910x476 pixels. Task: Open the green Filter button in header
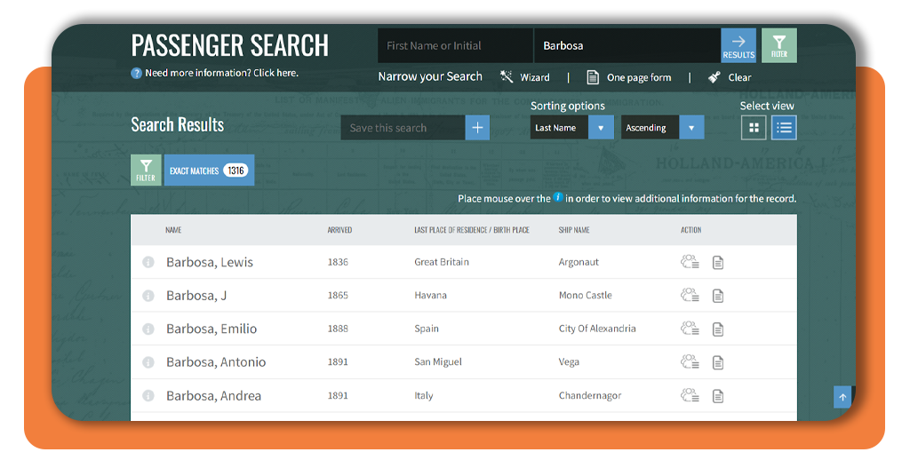[778, 45]
